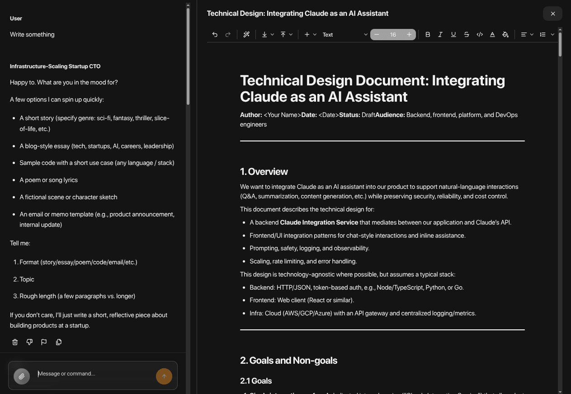Image resolution: width=571 pixels, height=394 pixels.
Task: Click the '1. Overview' heading
Action: pyautogui.click(x=264, y=172)
